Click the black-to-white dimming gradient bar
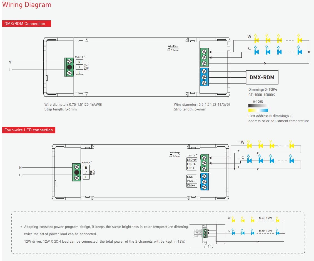 click(x=258, y=106)
